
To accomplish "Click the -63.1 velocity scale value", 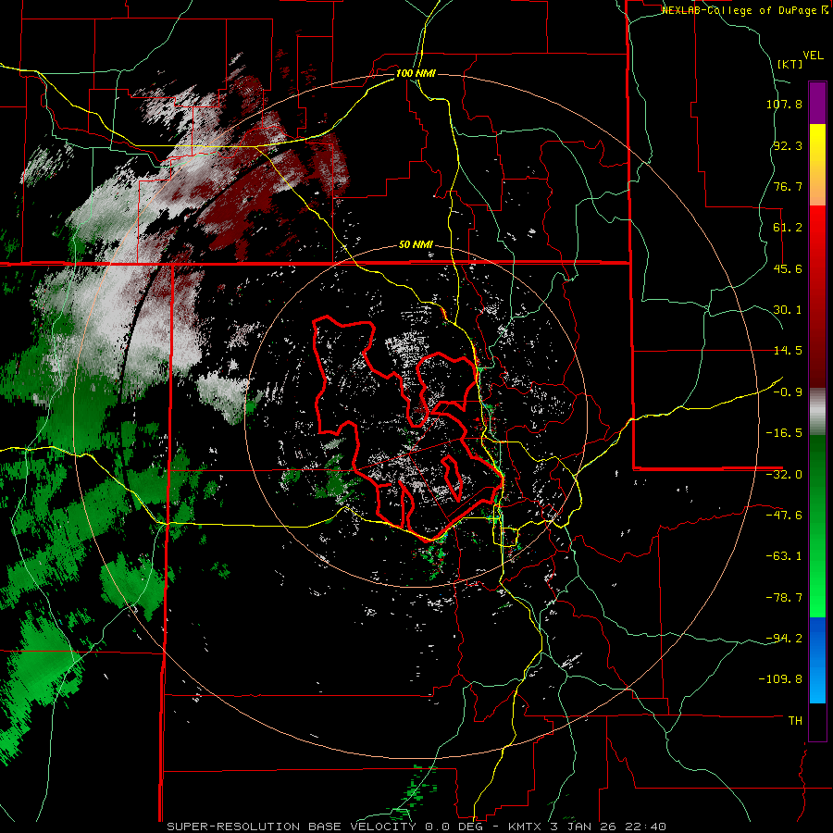I will point(784,556).
